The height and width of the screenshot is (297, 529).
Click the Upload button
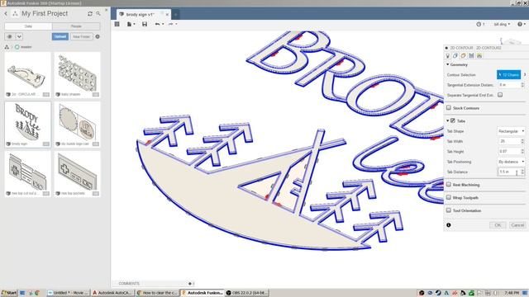[60, 36]
